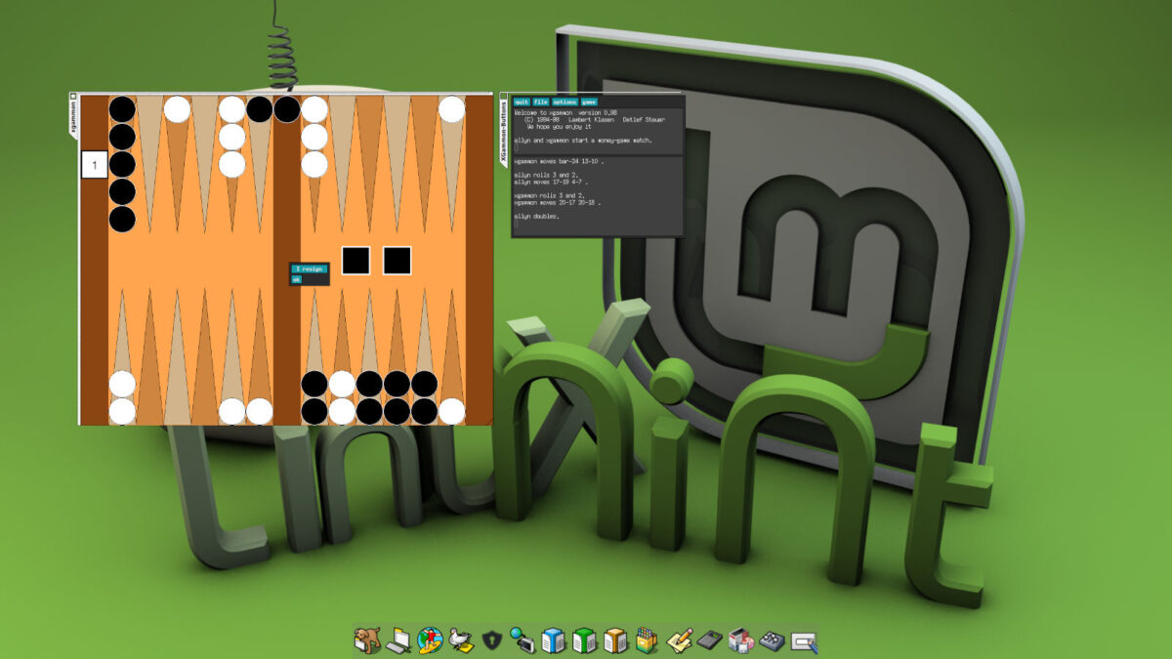Open the calculator icon in the dock
The width and height of the screenshot is (1172, 659).
tap(709, 641)
